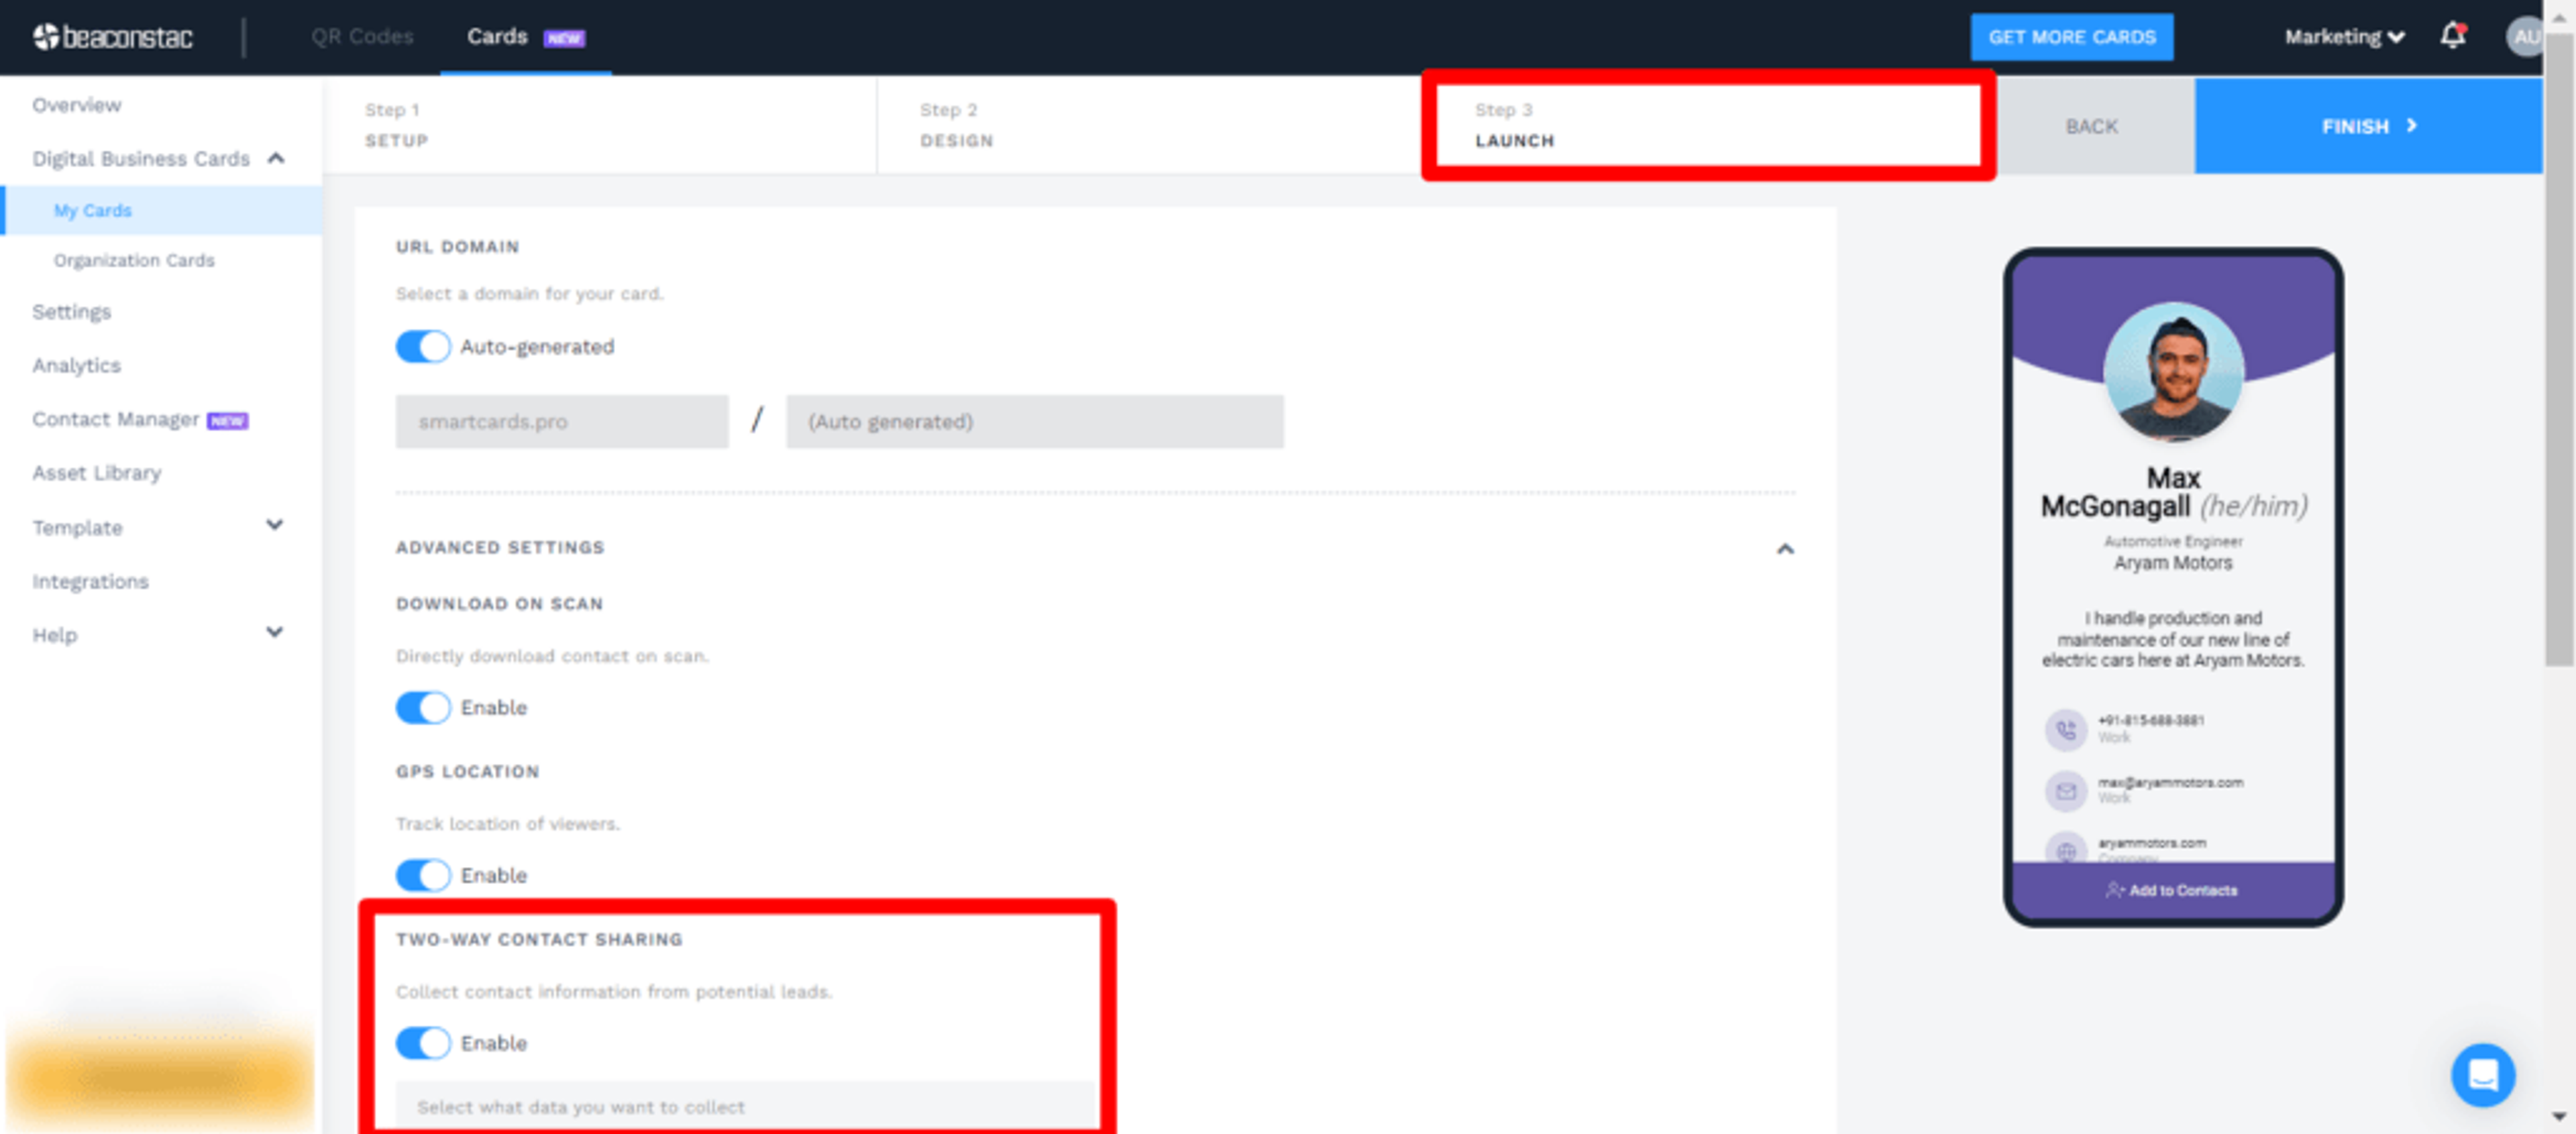
Task: Click the website globe icon on card preview
Action: click(2065, 851)
